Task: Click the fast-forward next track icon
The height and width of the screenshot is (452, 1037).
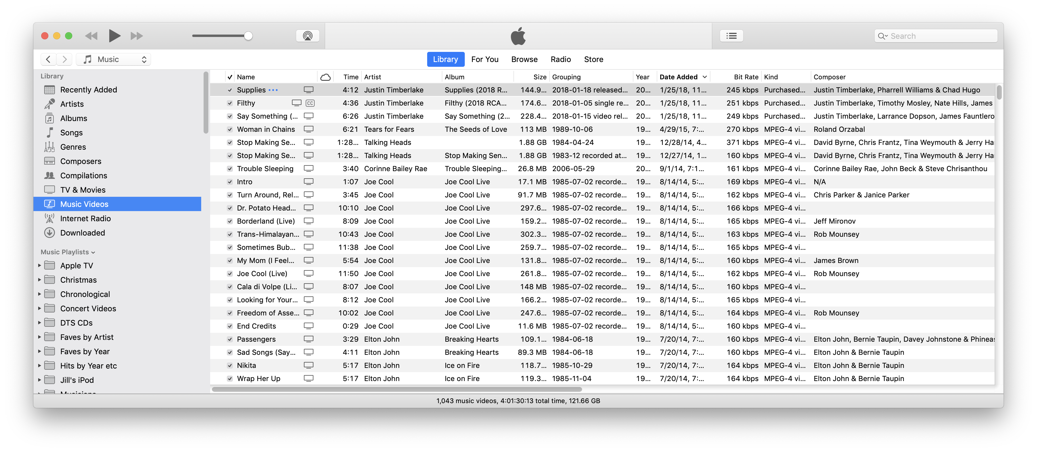Action: (x=136, y=36)
